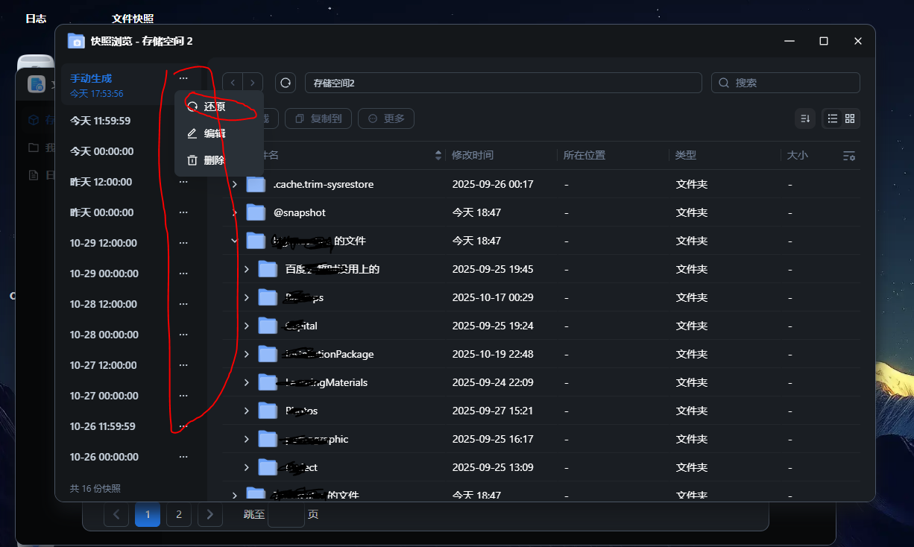914x547 pixels.
Task: Open the column settings icon
Action: [x=849, y=156]
